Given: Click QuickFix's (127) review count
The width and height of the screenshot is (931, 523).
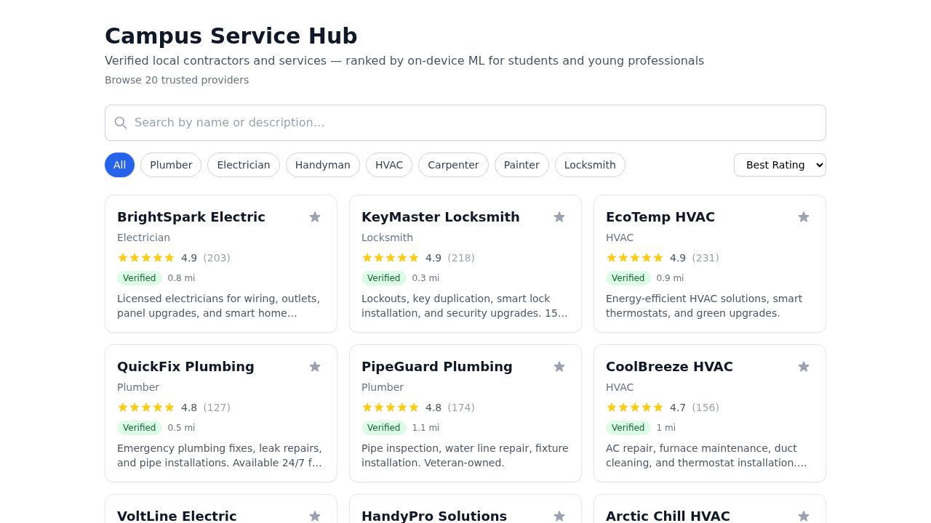Looking at the screenshot, I should pos(217,408).
